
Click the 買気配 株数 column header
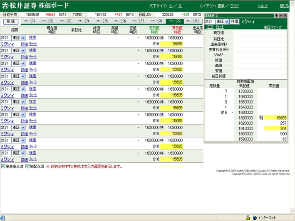[177, 30]
